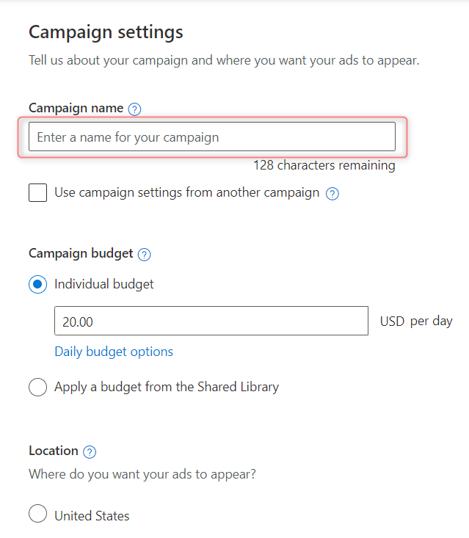Show the Campaign budget help icon info

pos(144,255)
